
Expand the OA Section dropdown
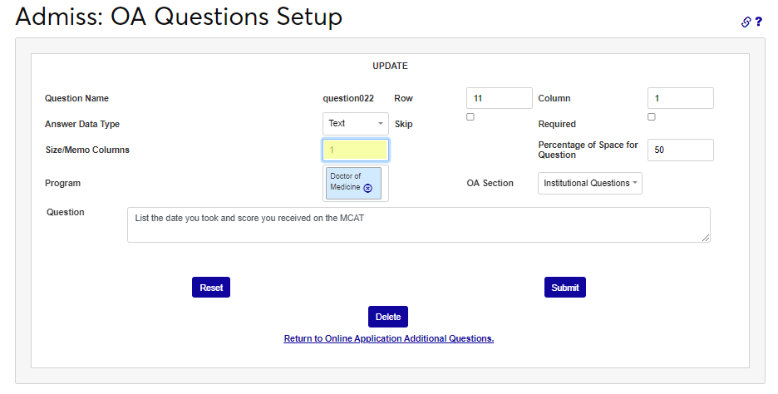[x=590, y=183]
